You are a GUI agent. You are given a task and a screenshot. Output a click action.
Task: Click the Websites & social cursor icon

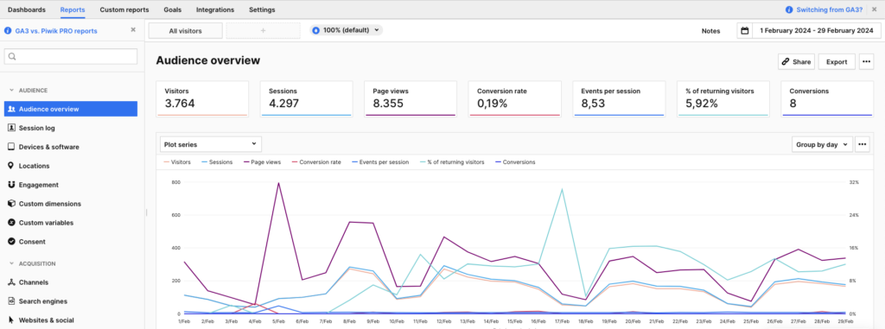pyautogui.click(x=11, y=320)
